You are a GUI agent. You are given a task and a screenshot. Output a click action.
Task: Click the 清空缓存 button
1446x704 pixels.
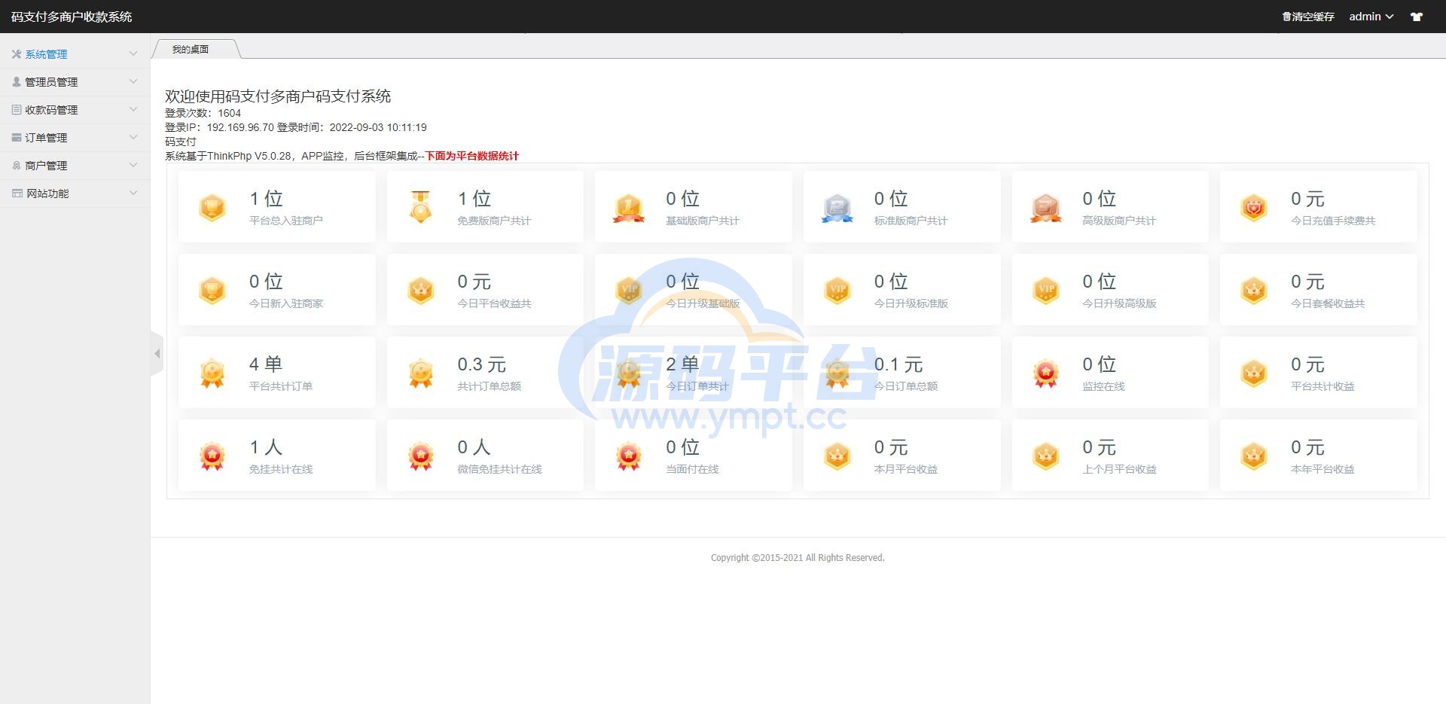coord(1308,17)
